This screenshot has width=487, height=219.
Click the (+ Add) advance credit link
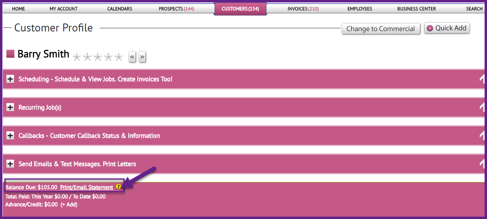click(69, 205)
